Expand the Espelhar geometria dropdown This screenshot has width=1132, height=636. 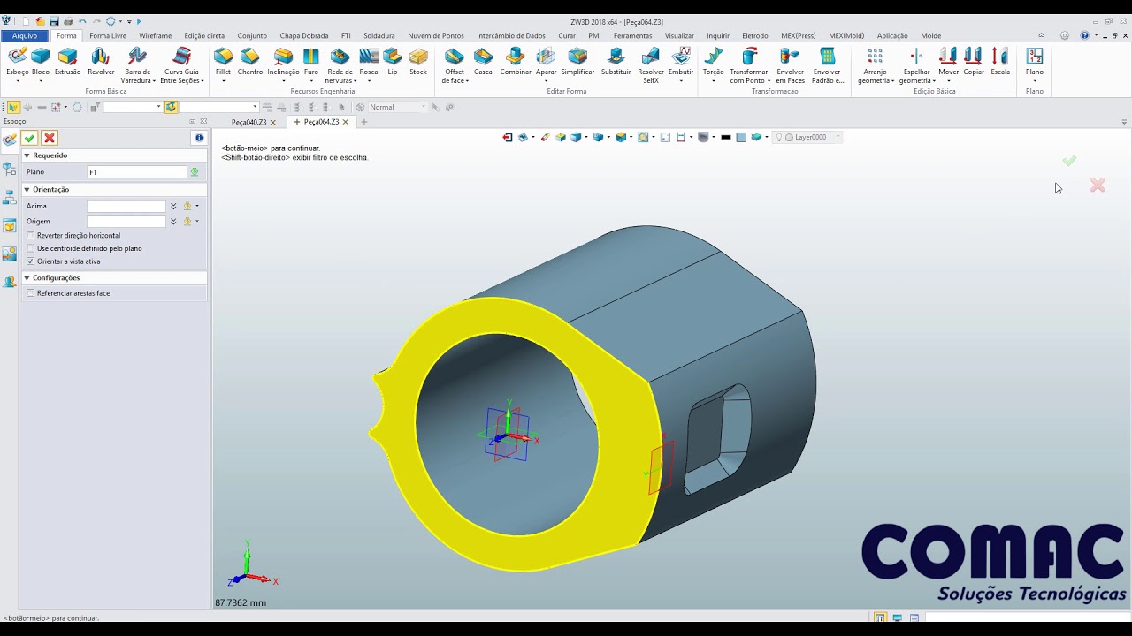(x=932, y=81)
